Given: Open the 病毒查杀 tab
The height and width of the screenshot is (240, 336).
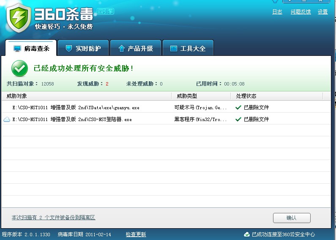Looking at the screenshot, I should (x=31, y=48).
